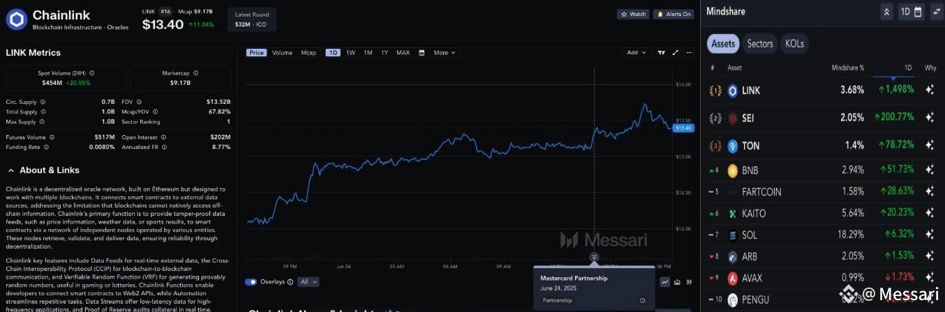Open Why sparkle icon for SOL

click(x=930, y=235)
